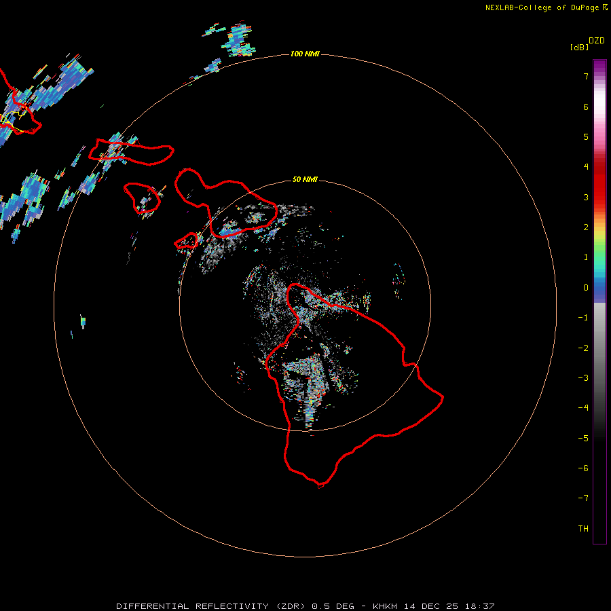Click the -4 value on the dB scale

(583, 408)
